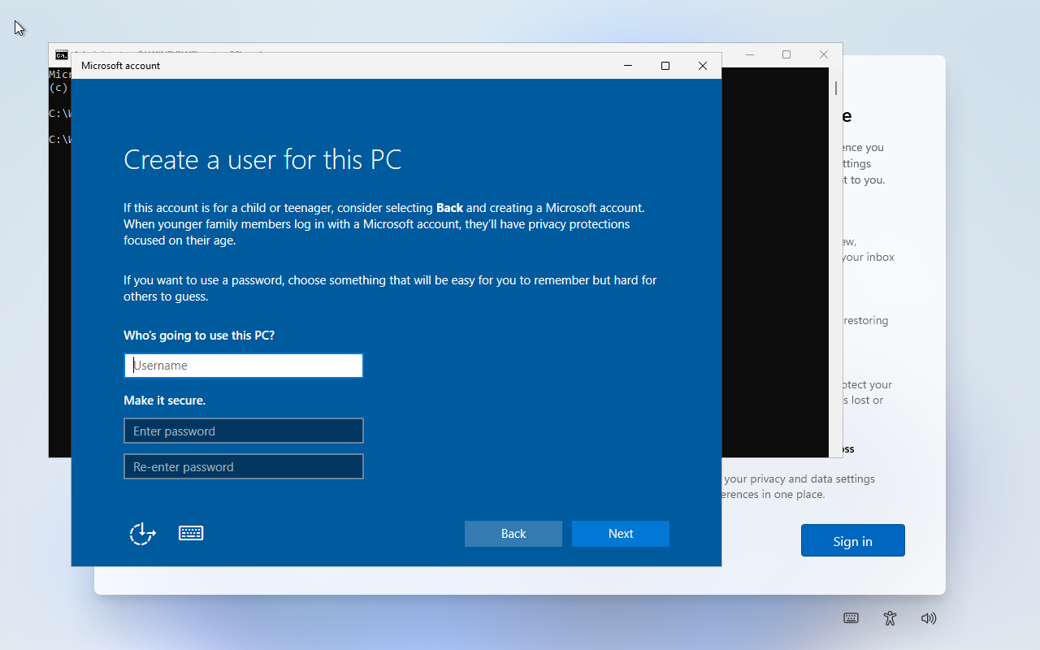Minimize the Microsoft account window
The height and width of the screenshot is (650, 1040).
coord(628,66)
